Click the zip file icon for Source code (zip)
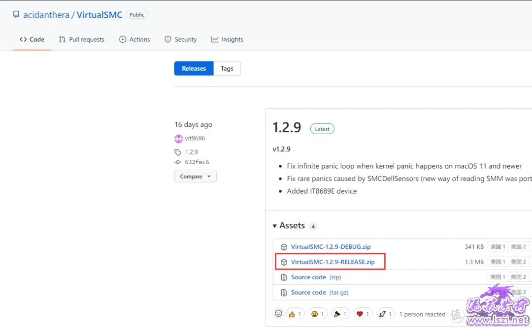 point(284,277)
